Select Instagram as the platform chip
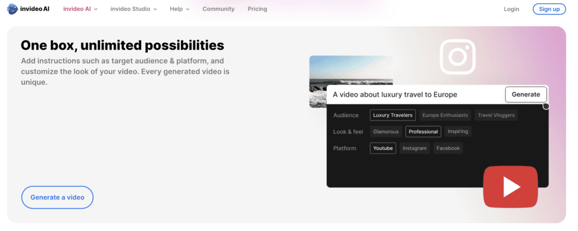 point(414,148)
